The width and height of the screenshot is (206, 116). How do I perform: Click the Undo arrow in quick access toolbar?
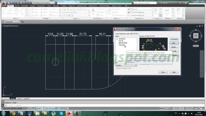coord(24,3)
